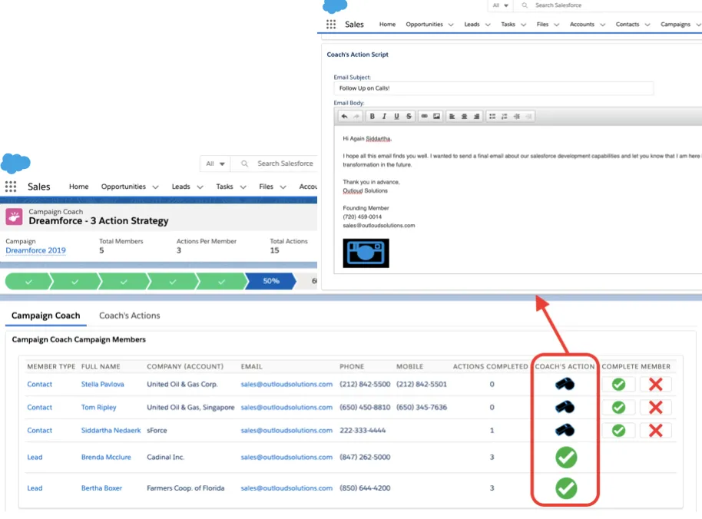Expand the Files chevron in Campaign Coach window
Viewport: 702px width, 519px height.
point(283,187)
